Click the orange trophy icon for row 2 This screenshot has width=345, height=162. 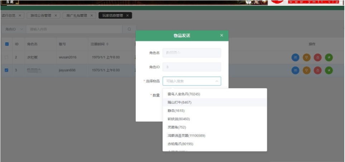click(307, 57)
